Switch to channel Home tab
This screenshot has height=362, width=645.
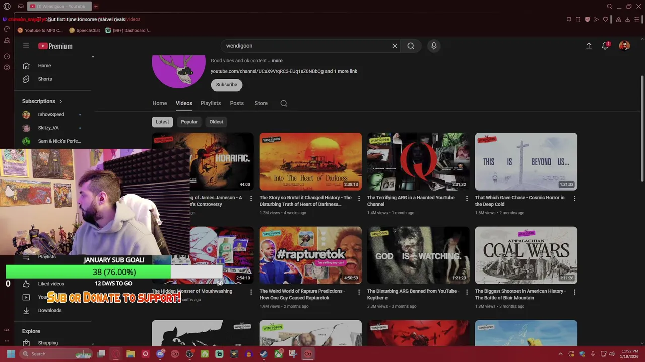(x=160, y=103)
